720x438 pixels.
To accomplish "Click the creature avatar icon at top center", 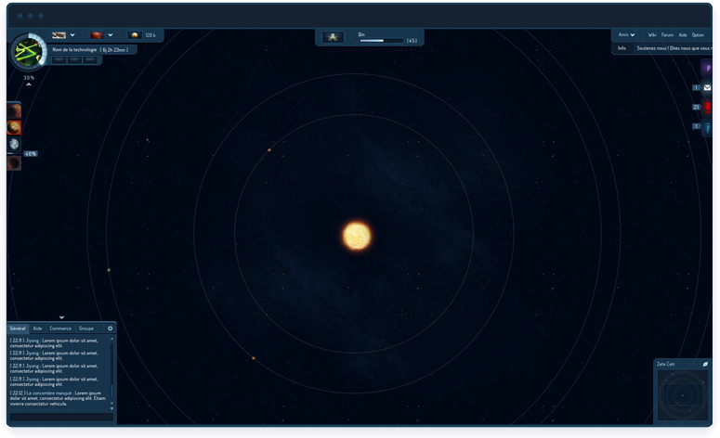I will pyautogui.click(x=333, y=37).
